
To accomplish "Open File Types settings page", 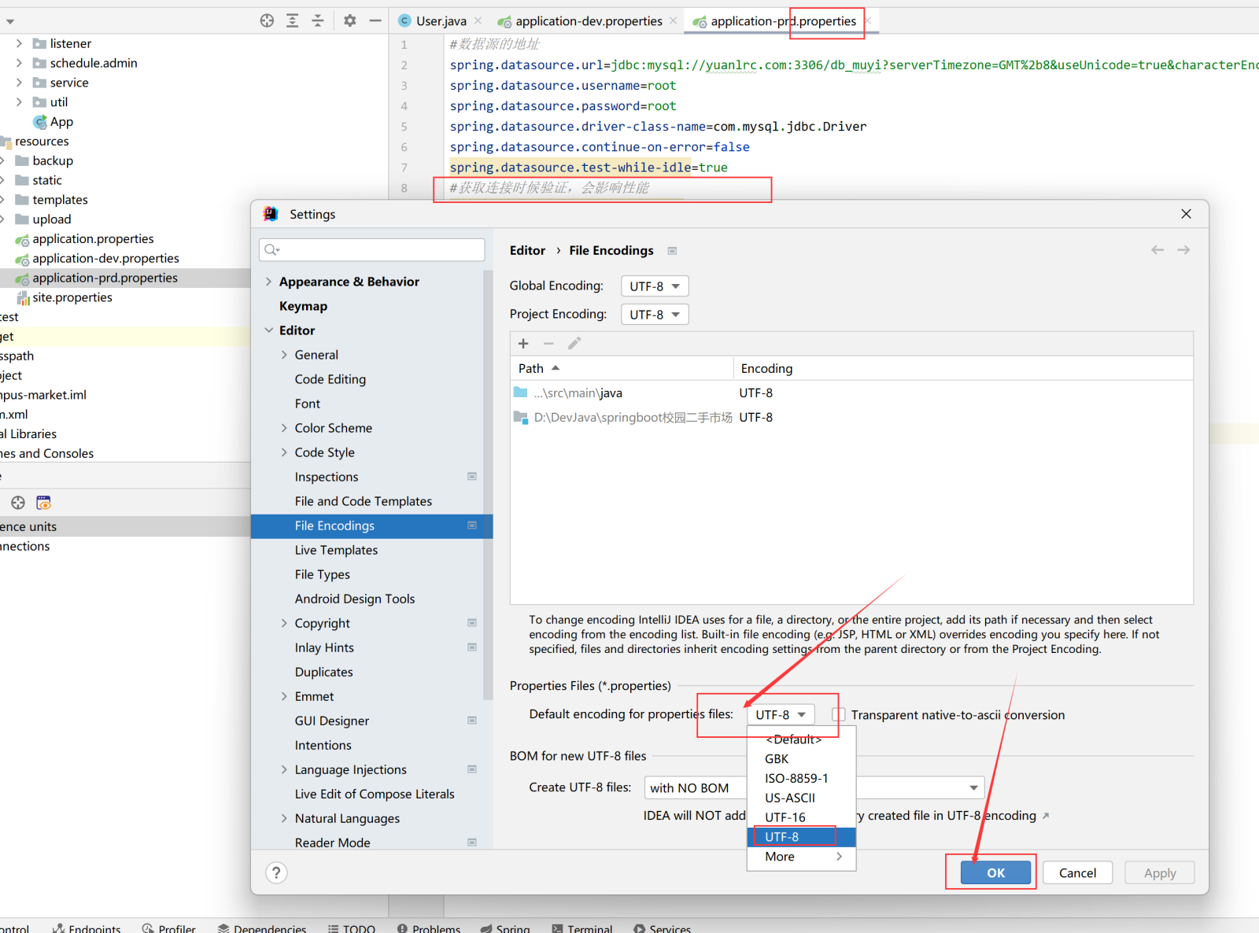I will coord(323,574).
